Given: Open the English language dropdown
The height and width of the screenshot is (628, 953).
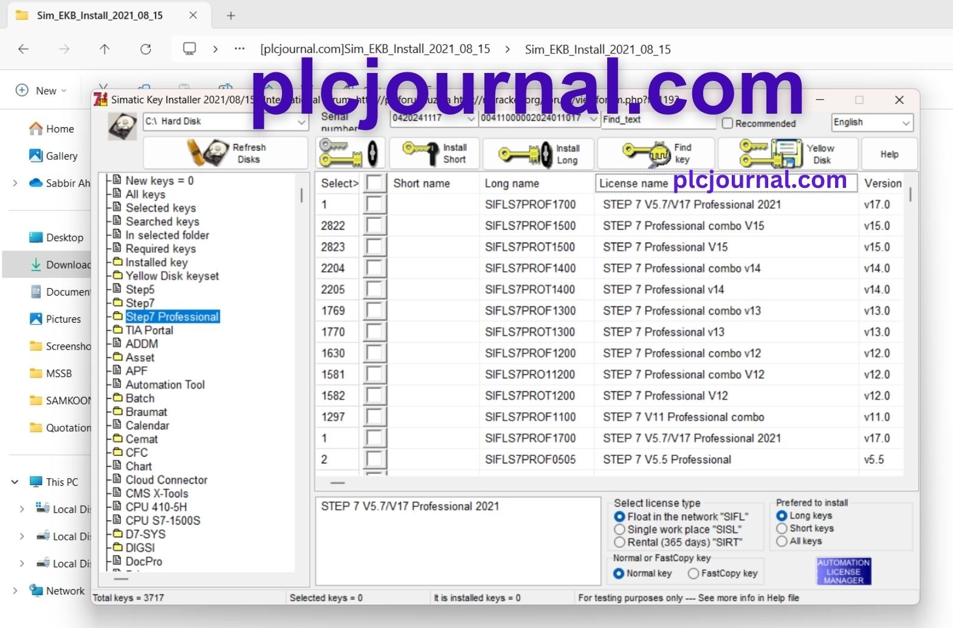Looking at the screenshot, I should [x=872, y=122].
